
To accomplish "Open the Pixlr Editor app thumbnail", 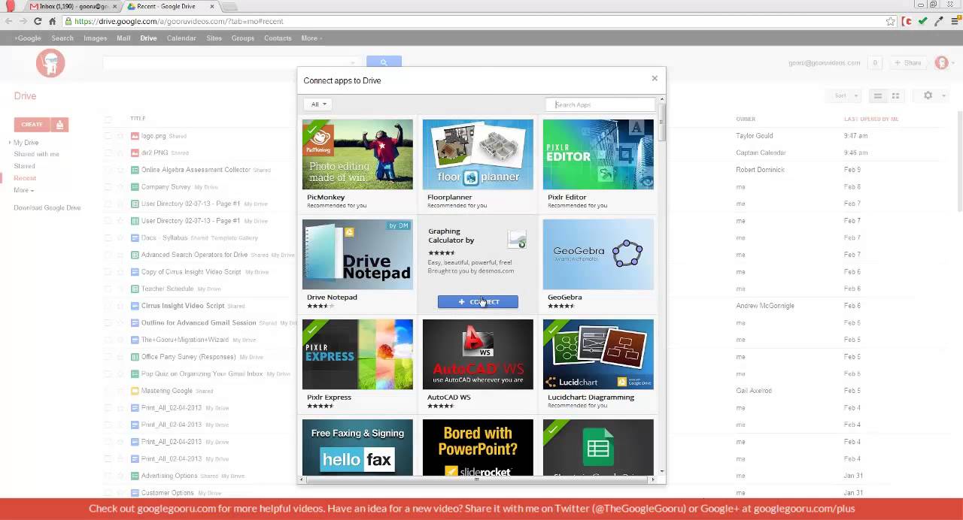I will coord(598,154).
